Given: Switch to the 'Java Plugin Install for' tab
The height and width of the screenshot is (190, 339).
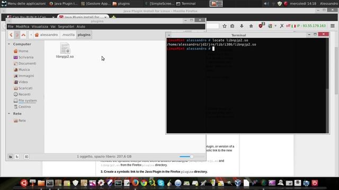Looking at the screenshot, I should pos(84,17).
